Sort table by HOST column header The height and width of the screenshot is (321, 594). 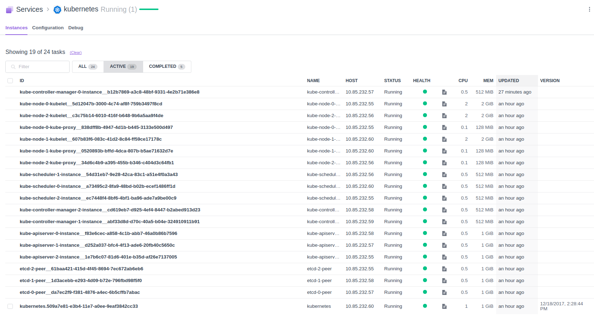click(x=352, y=81)
